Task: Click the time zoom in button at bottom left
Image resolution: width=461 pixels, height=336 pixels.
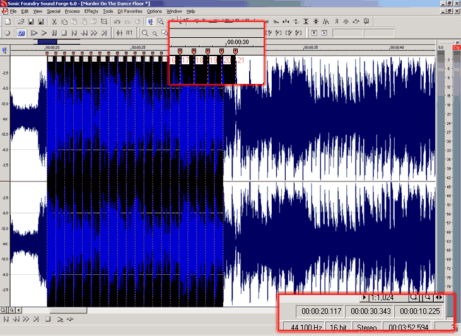Action: (x=3, y=310)
